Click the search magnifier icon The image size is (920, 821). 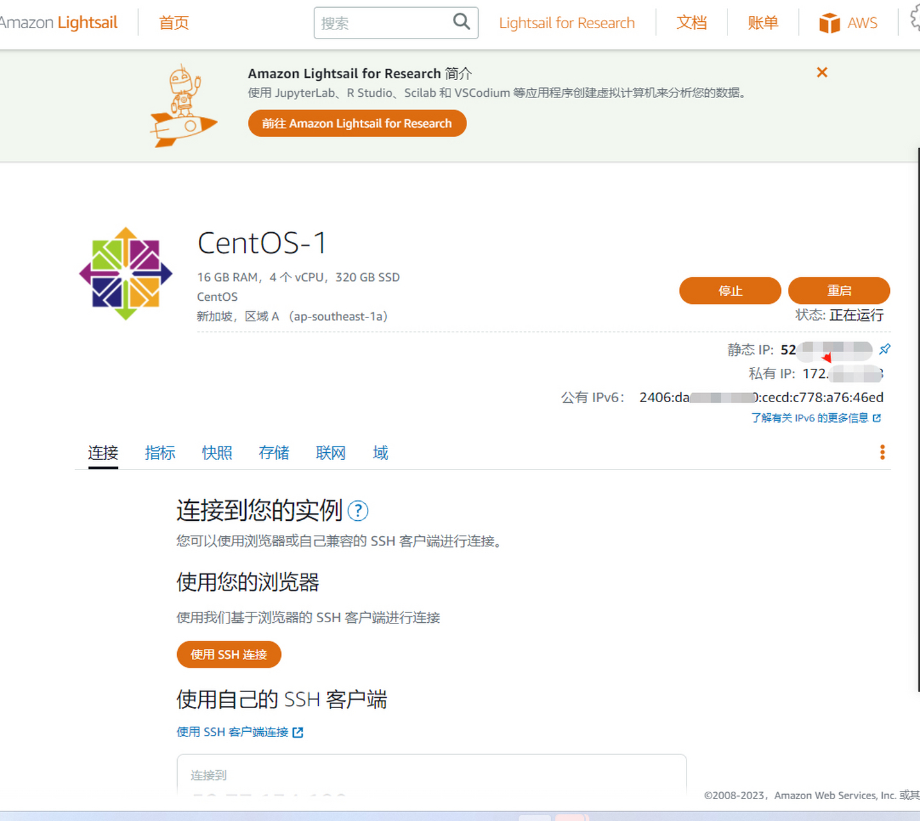(x=461, y=22)
